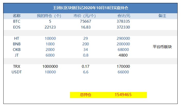Click the TRX name cell

(x=17, y=66)
